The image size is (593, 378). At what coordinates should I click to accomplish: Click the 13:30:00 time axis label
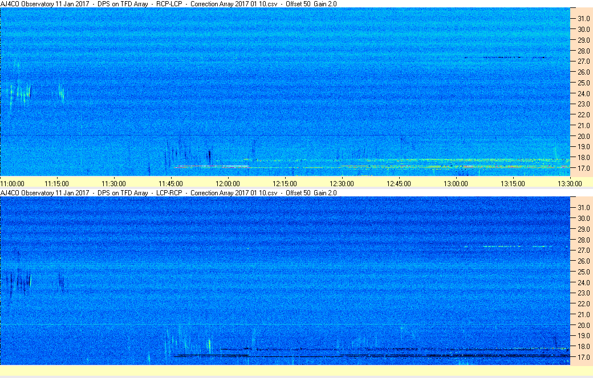tap(570, 183)
